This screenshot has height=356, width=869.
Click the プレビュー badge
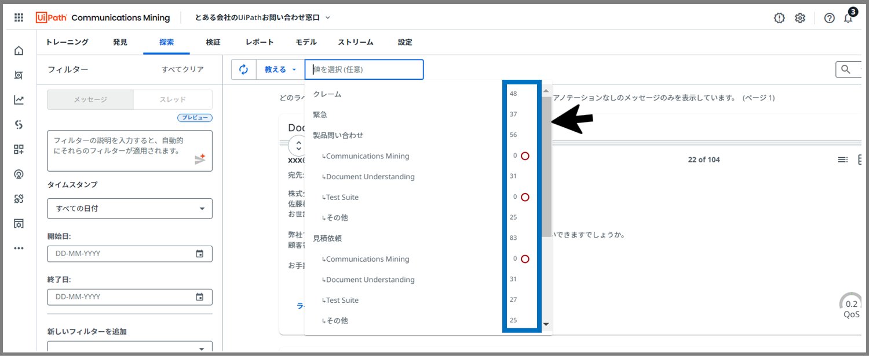pyautogui.click(x=195, y=118)
